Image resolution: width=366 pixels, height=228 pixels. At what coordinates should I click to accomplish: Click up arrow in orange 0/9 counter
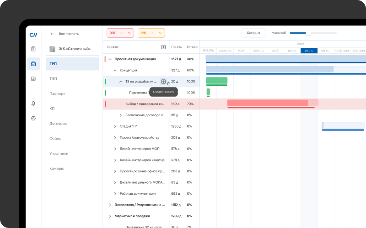153,33
